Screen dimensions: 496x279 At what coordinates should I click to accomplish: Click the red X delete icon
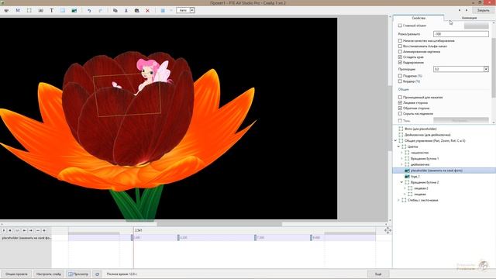point(147,10)
